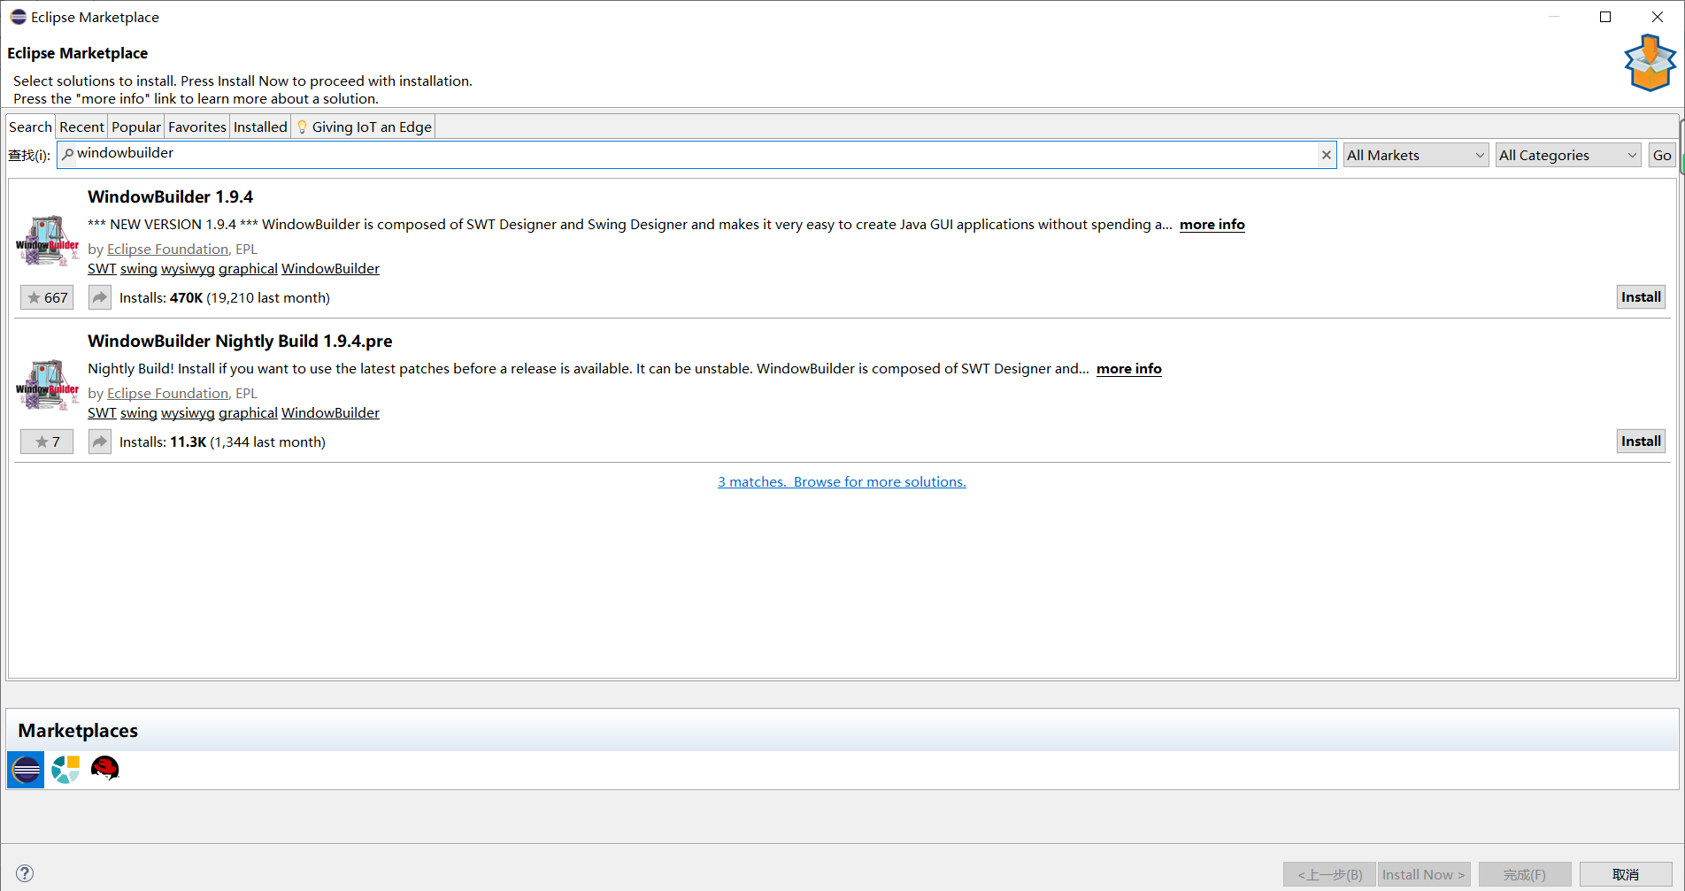Open the Giving IoT an Edge tab
The height and width of the screenshot is (891, 1685).
pyautogui.click(x=364, y=127)
